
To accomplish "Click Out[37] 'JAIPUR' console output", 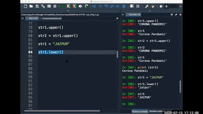I will click(x=137, y=97).
